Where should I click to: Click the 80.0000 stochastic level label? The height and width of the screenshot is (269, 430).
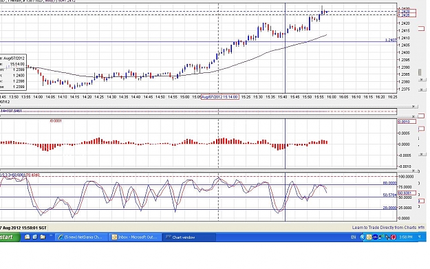[x=389, y=183]
